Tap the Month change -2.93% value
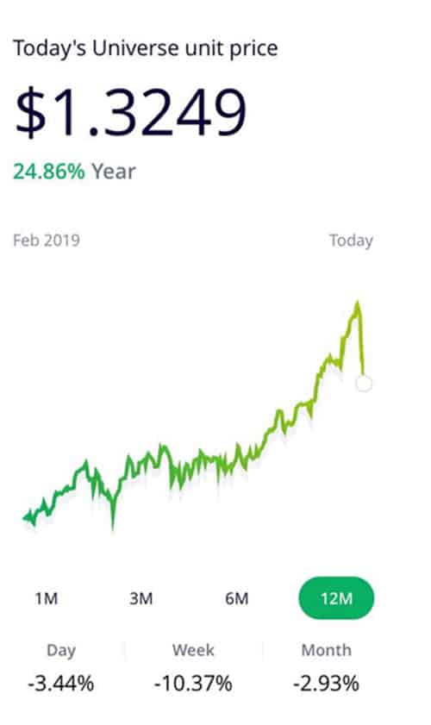The width and height of the screenshot is (431, 725). [326, 684]
